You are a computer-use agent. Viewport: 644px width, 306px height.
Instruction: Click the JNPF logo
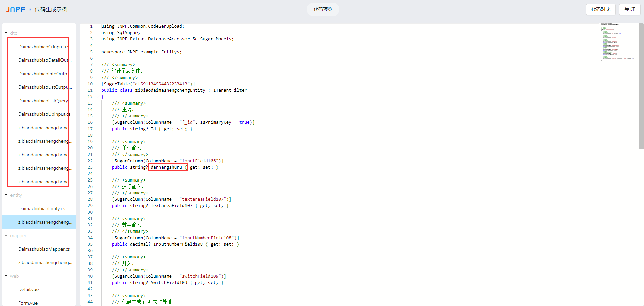(x=16, y=9)
